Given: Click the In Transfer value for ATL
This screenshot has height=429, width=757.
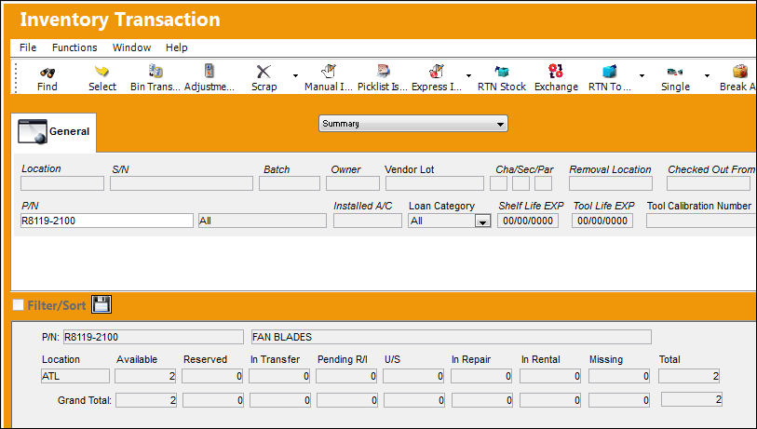Looking at the screenshot, I should click(279, 376).
